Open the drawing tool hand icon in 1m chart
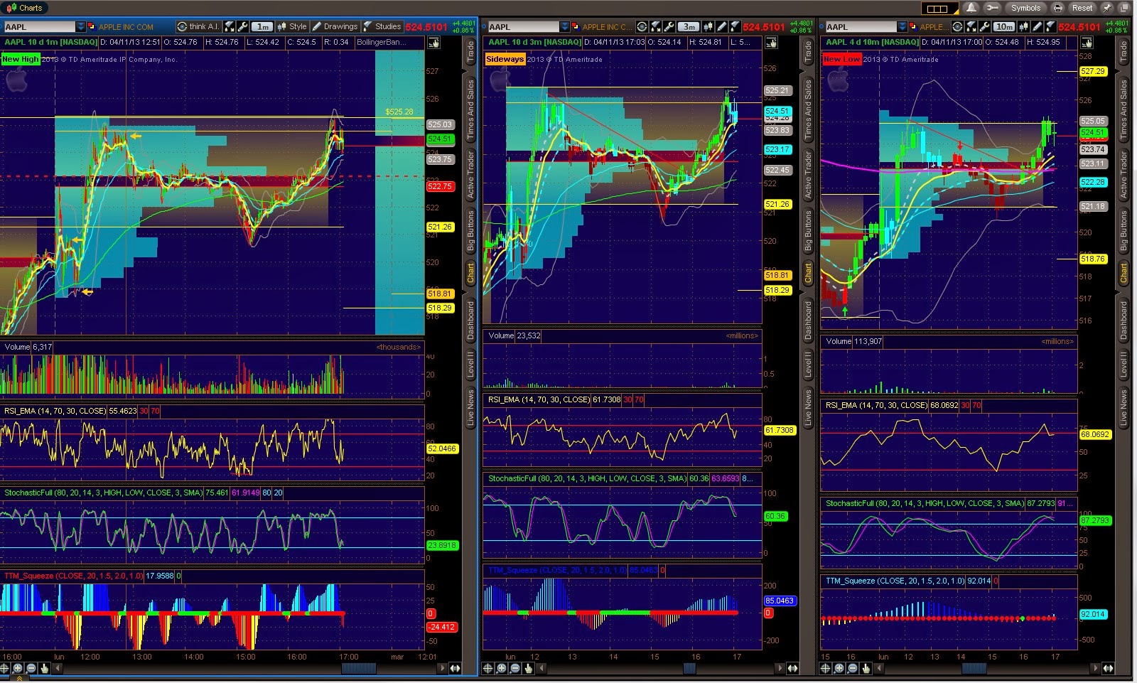 pyautogui.click(x=433, y=43)
